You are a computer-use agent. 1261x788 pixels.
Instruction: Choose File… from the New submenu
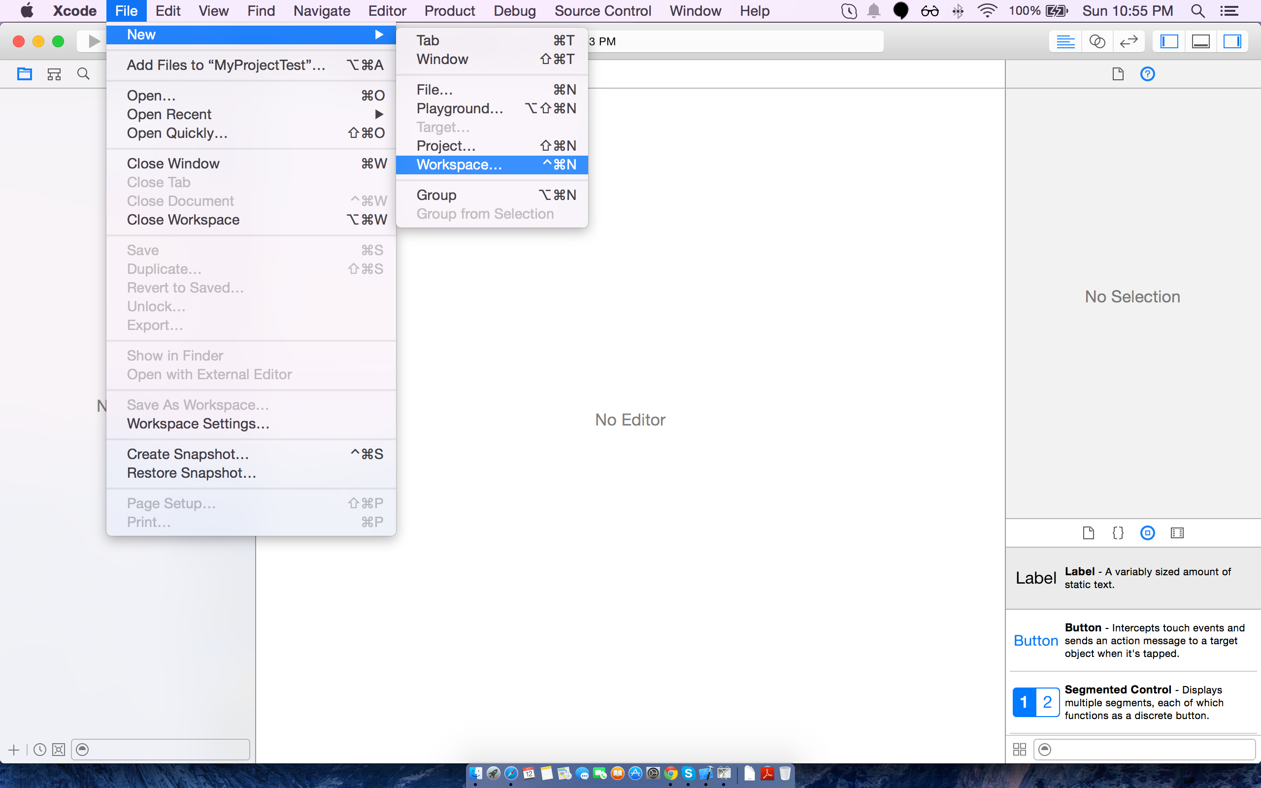click(492, 90)
